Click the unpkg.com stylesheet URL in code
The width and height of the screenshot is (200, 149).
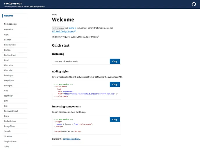(x=89, y=94)
